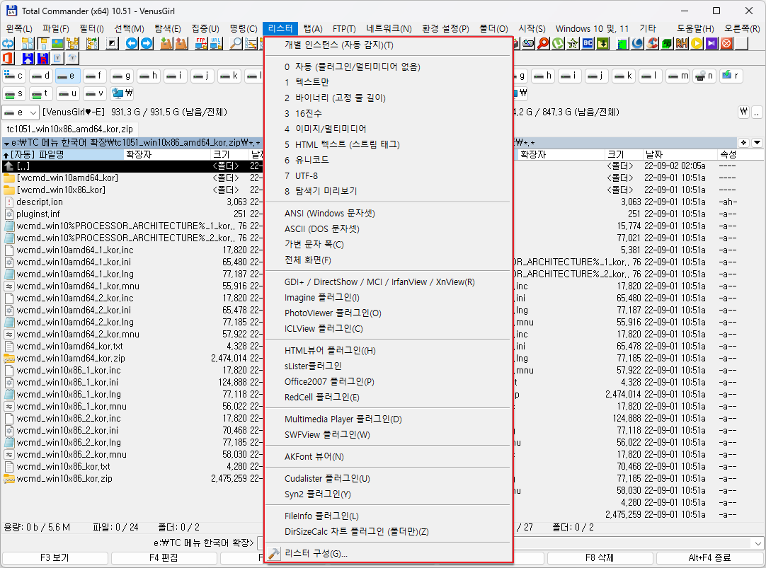The height and width of the screenshot is (568, 766).
Task: Click the yellow circle play button icon
Action: [x=697, y=43]
